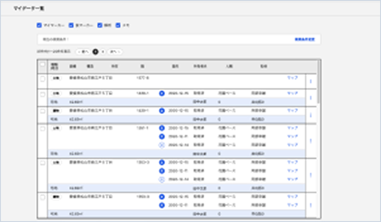This screenshot has width=381, height=222.
Task: Open the マップ link in the first row
Action: pos(292,78)
